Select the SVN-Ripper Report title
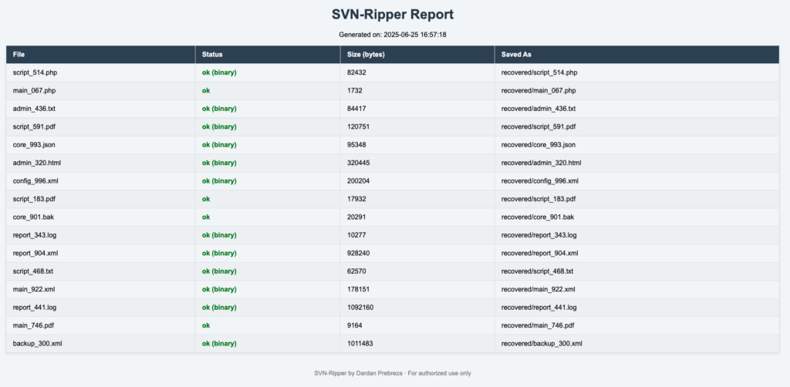Image resolution: width=790 pixels, height=387 pixels. pos(393,15)
